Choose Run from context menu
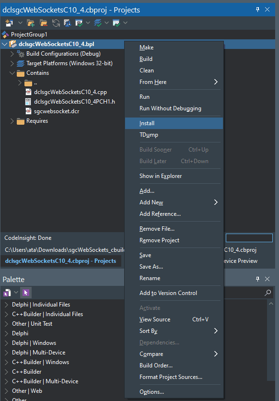The width and height of the screenshot is (279, 401). click(174, 97)
